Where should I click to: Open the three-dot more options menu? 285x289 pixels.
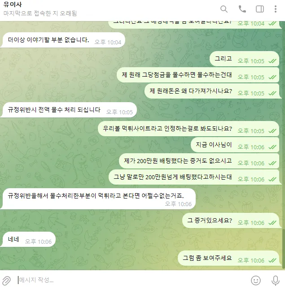tap(275, 9)
